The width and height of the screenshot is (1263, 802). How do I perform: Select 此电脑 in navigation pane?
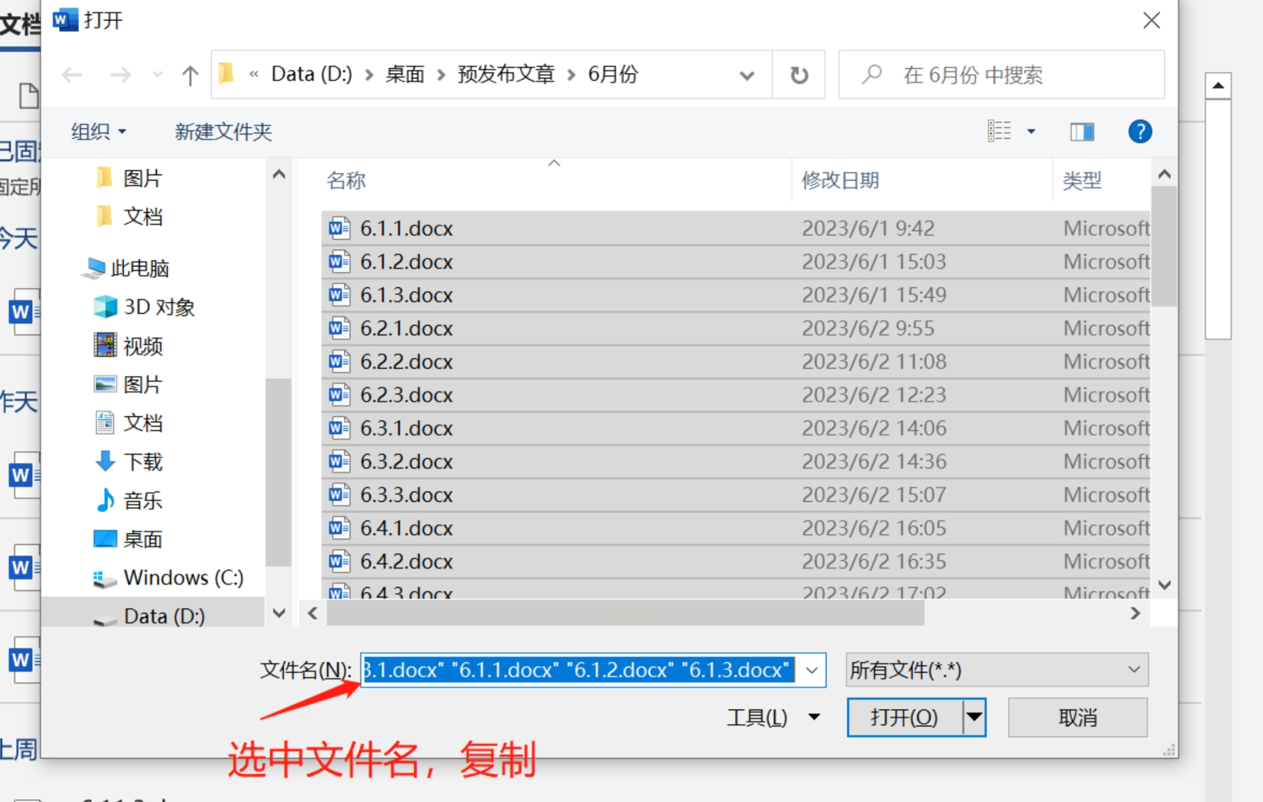(125, 268)
